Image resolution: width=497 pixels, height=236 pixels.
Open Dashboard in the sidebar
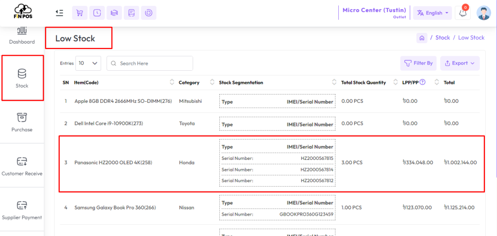pos(22,36)
